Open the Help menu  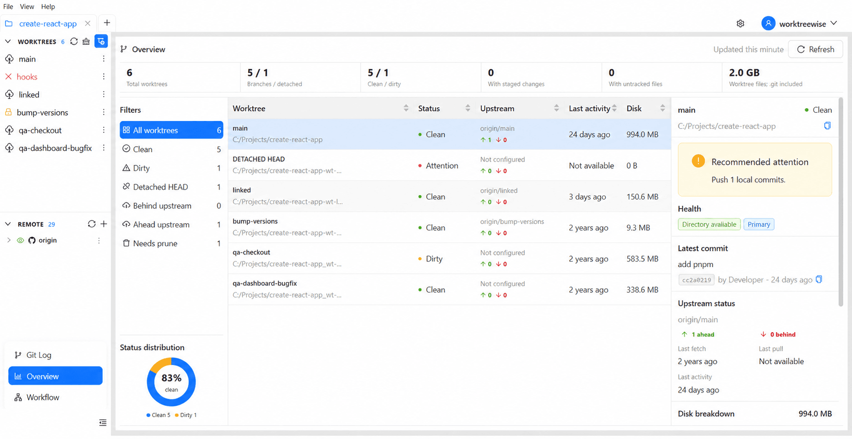(x=48, y=6)
